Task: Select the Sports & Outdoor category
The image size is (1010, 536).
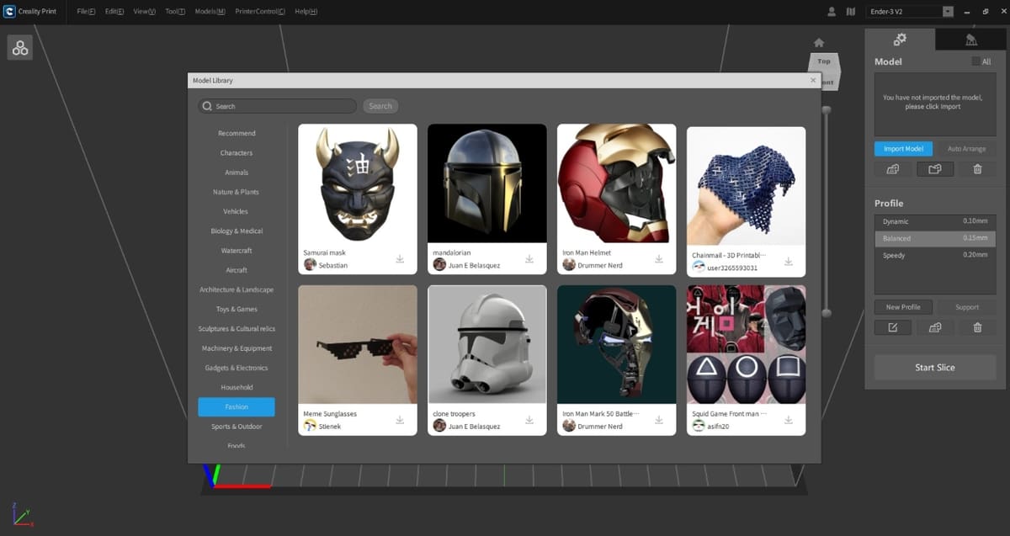Action: coord(237,427)
